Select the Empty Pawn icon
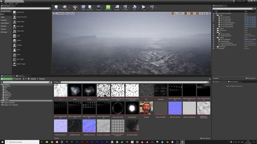257x144 pixels. [14, 22]
